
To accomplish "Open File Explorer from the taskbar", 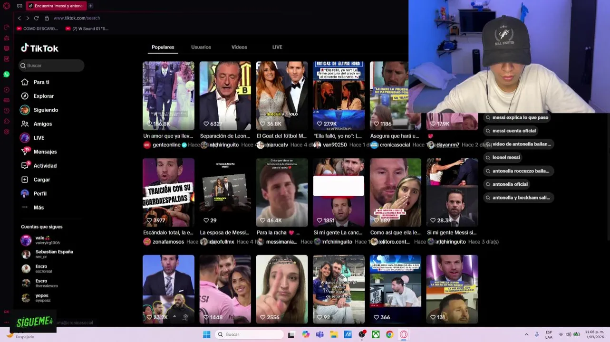I will click(334, 334).
